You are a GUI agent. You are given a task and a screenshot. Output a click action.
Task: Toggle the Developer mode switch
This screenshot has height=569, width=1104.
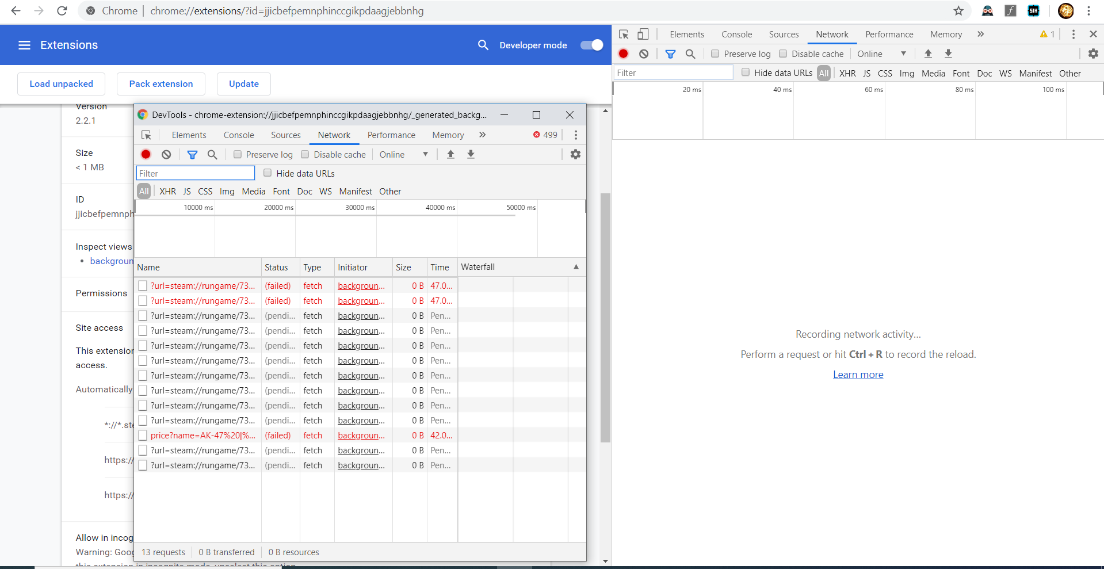[591, 45]
